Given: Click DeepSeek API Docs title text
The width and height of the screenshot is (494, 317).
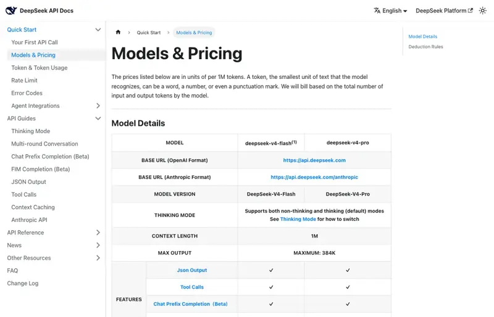Looking at the screenshot, I should (47, 10).
